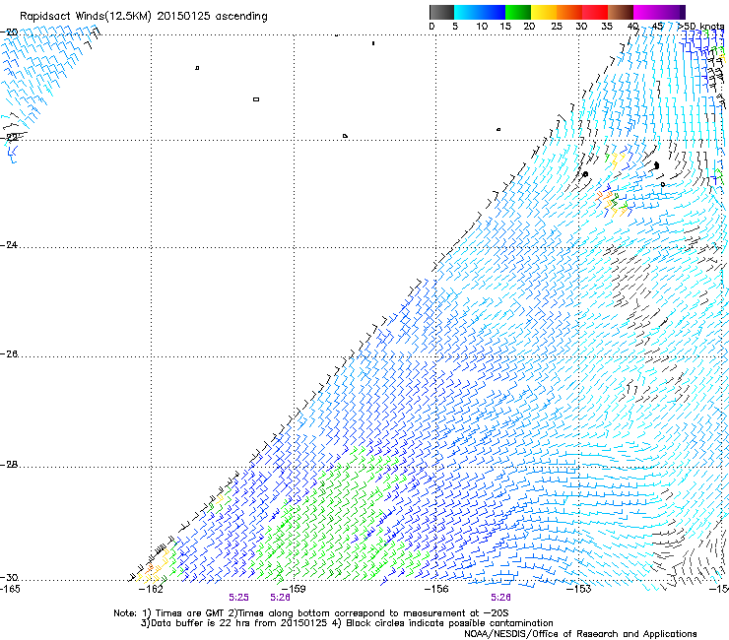
Task: Click the gray 0-5 knots color bar segment
Action: click(x=441, y=12)
